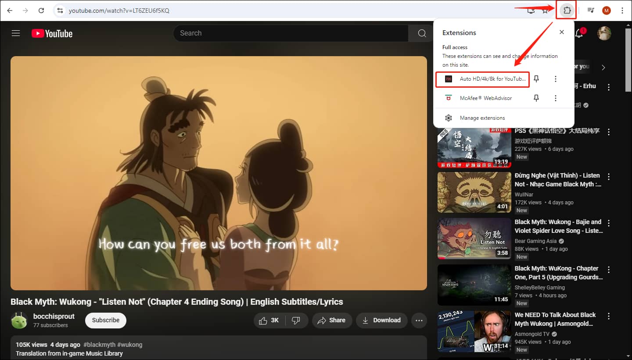Click the search magnifier button
Image resolution: width=632 pixels, height=360 pixels.
(x=422, y=33)
